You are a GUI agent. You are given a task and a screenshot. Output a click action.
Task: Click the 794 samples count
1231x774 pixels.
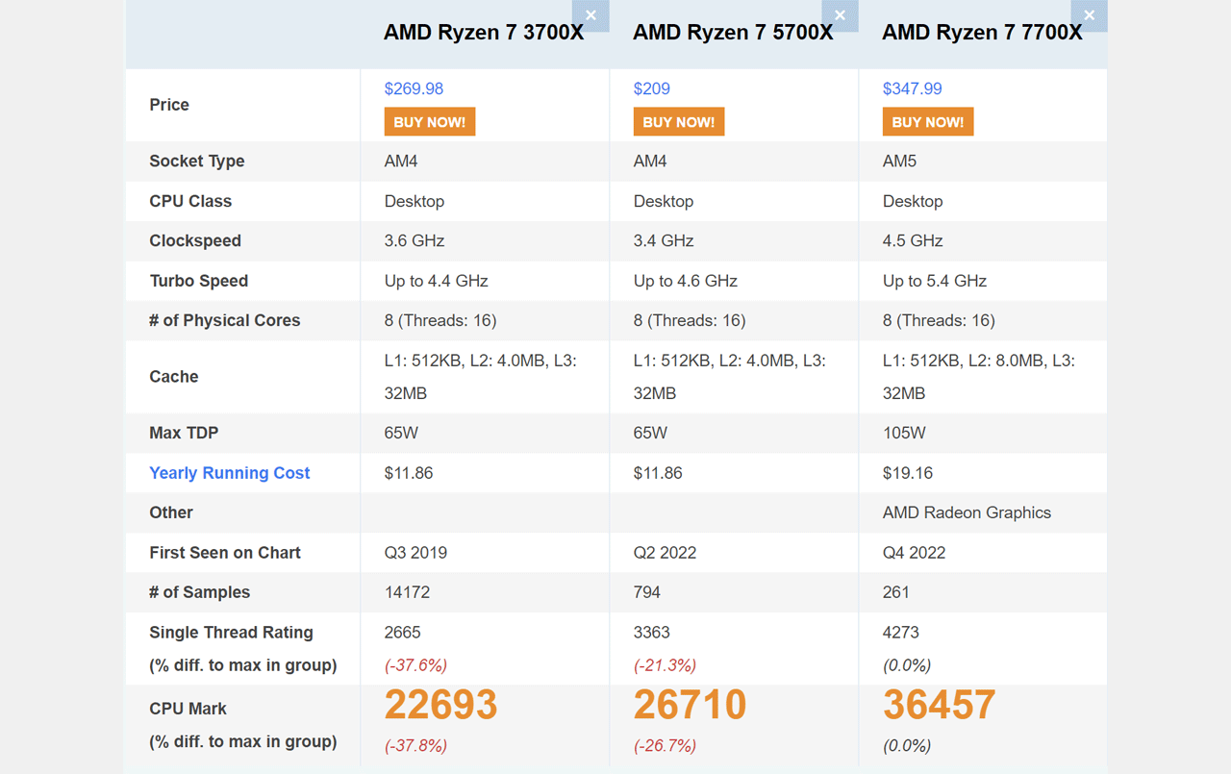pyautogui.click(x=647, y=592)
